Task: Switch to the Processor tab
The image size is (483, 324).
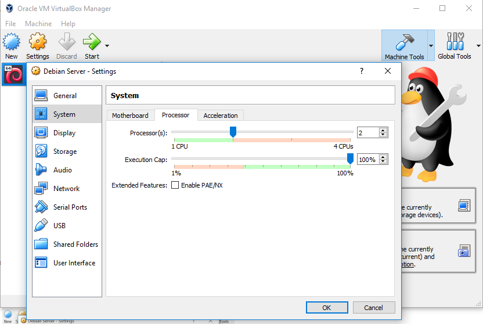Action: [x=175, y=115]
